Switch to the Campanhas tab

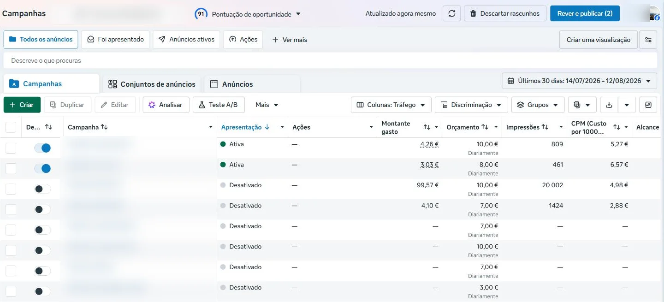pos(51,84)
